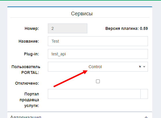The image size is (161, 118).
Task: Click the Сервисы heading
Action: tap(82, 14)
